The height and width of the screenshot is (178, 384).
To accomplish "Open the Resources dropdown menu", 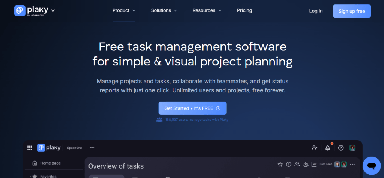I will [x=207, y=10].
